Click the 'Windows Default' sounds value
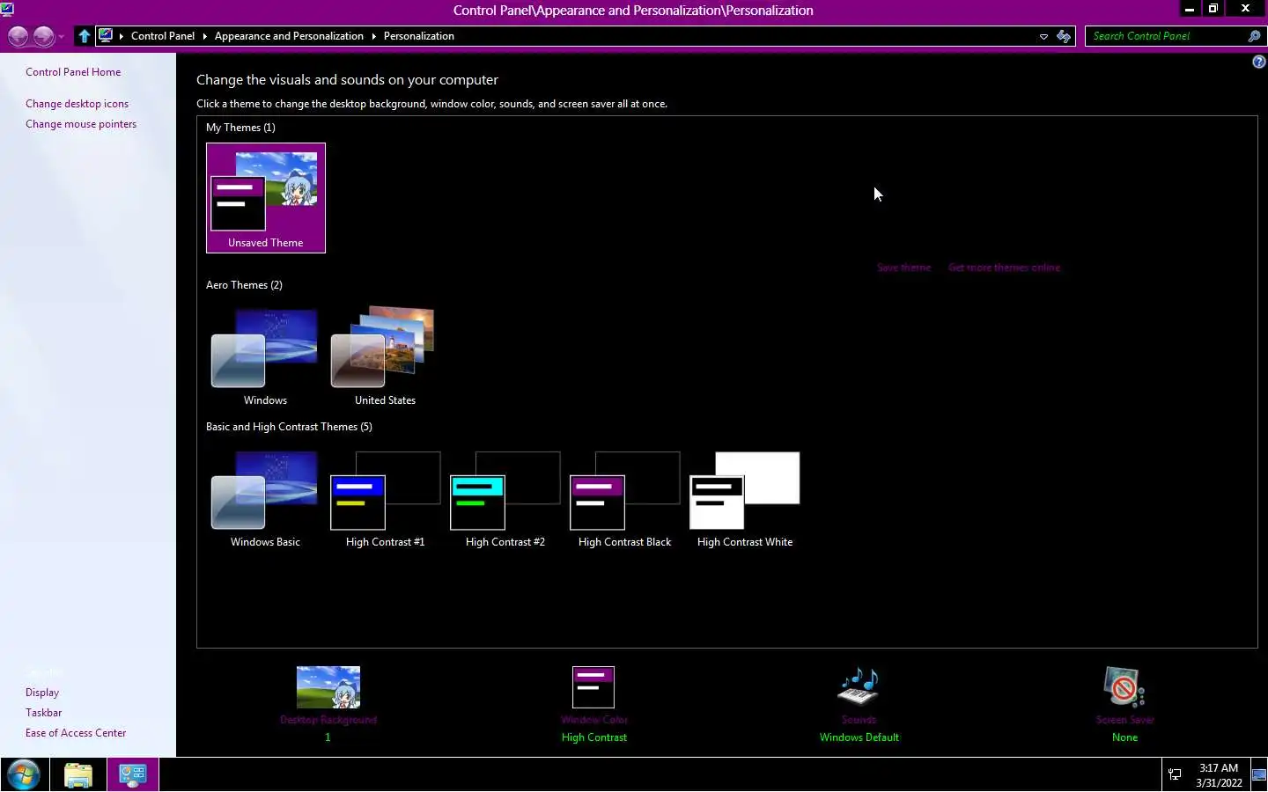 coord(859,737)
